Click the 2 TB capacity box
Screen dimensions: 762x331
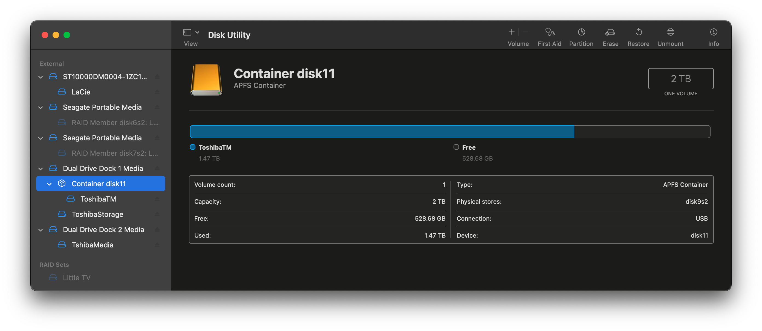(x=680, y=79)
